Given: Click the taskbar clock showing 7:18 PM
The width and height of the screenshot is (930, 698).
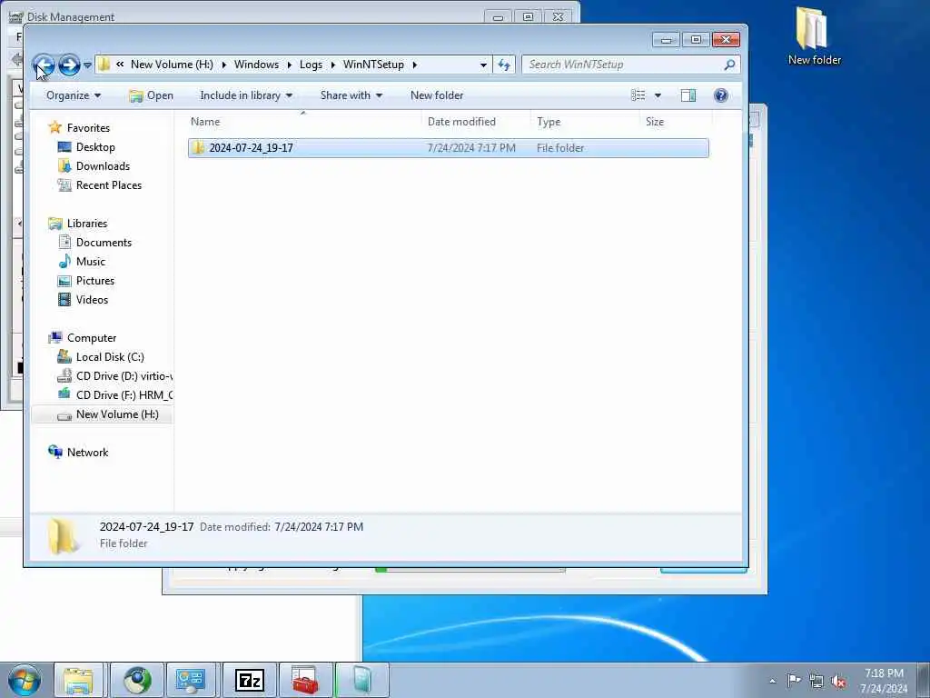Looking at the screenshot, I should tap(884, 681).
